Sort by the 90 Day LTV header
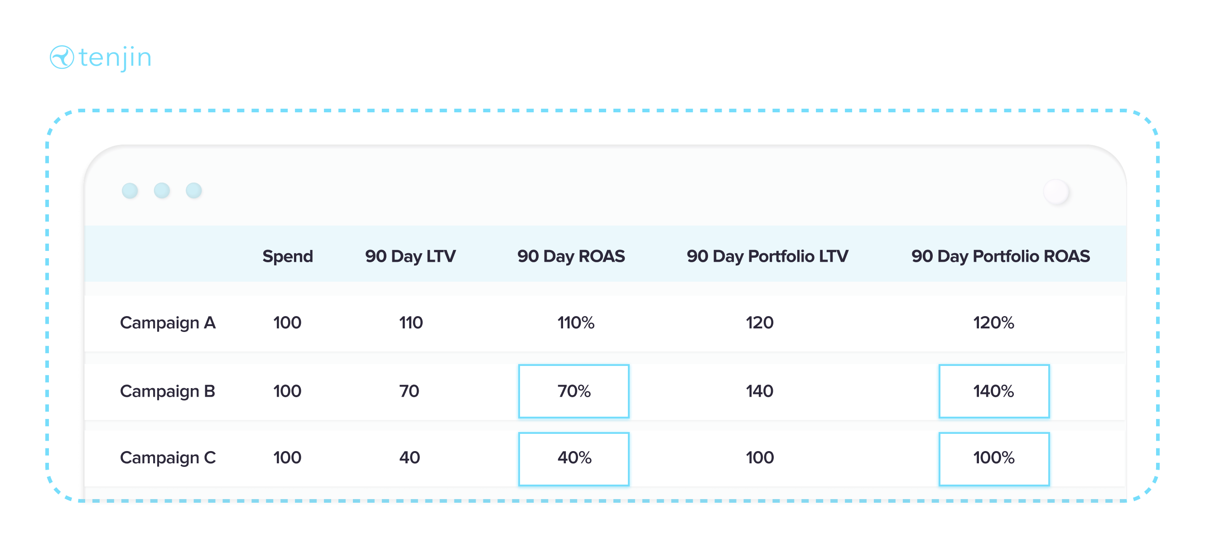The width and height of the screenshot is (1205, 548). click(x=410, y=256)
